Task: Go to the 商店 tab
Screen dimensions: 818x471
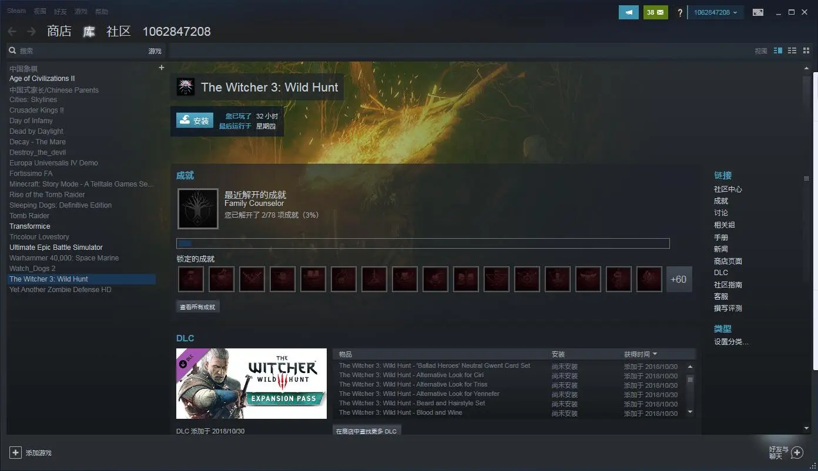Action: click(x=59, y=32)
